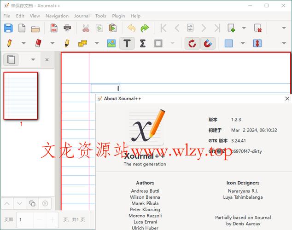Toggle page preview sidebar button
Image resolution: width=292 pixels, height=230 pixels.
click(x=11, y=59)
